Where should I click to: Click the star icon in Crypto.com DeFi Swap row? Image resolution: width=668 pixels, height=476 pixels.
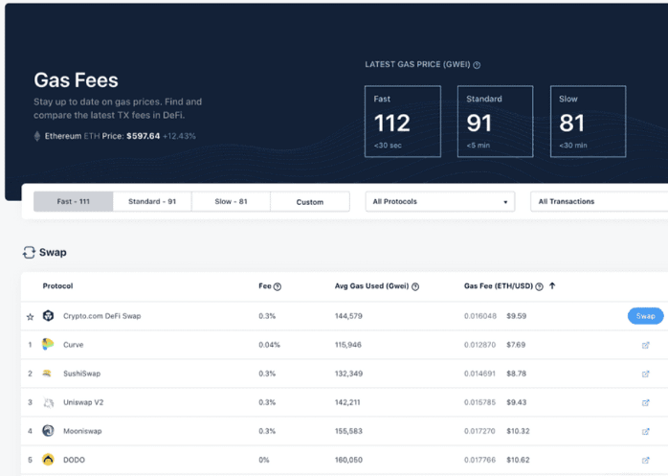point(31,316)
